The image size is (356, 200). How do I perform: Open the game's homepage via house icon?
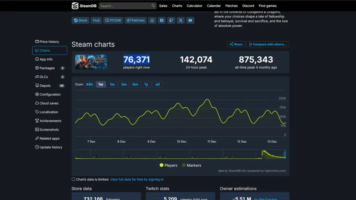(x=152, y=20)
